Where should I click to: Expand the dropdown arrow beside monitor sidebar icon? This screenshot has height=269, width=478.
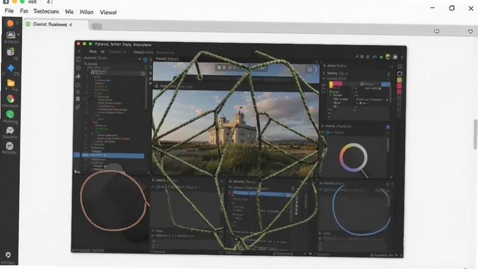[x=19, y=35]
